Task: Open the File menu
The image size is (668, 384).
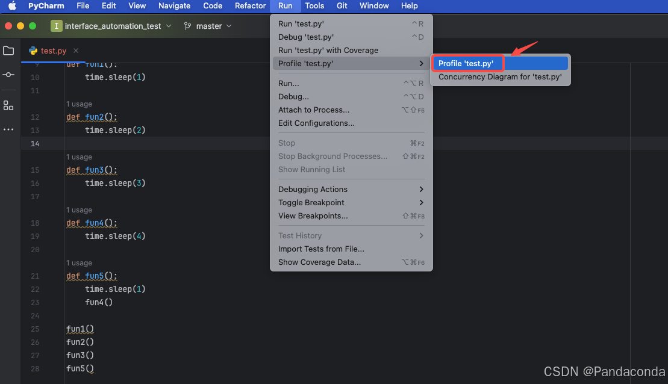Action: tap(83, 5)
